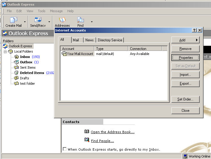Click the Find toolbar icon

point(80,20)
